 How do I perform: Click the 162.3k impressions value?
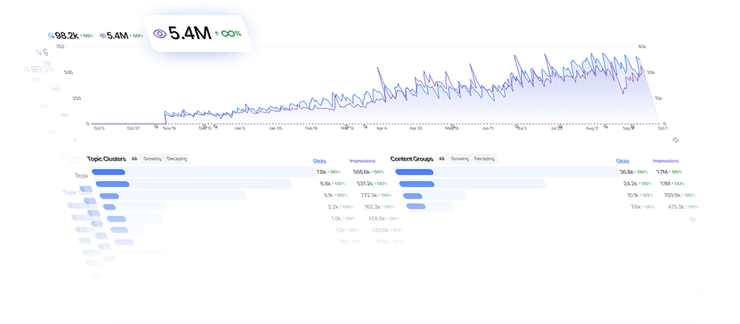click(x=373, y=207)
